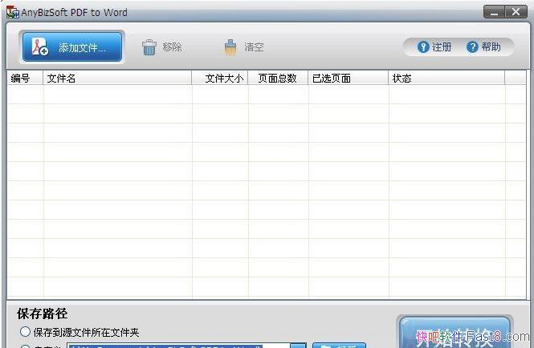This screenshot has width=534, height=348.
Task: Click the 状态 column header
Action: tap(446, 79)
